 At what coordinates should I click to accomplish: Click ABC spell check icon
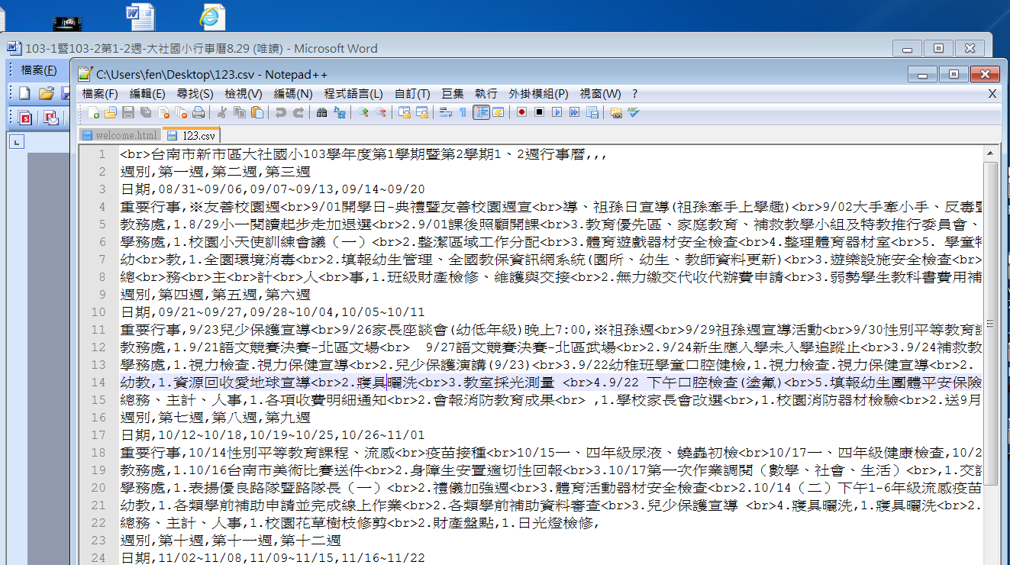click(x=633, y=112)
